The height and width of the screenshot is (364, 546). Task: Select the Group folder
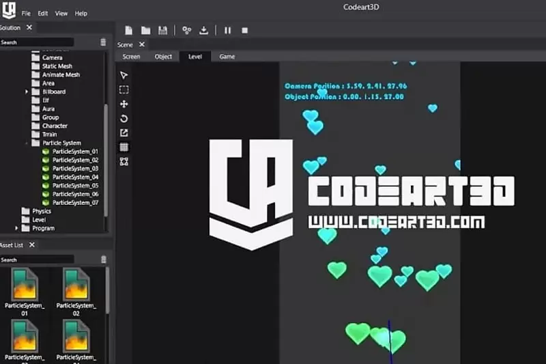click(45, 117)
